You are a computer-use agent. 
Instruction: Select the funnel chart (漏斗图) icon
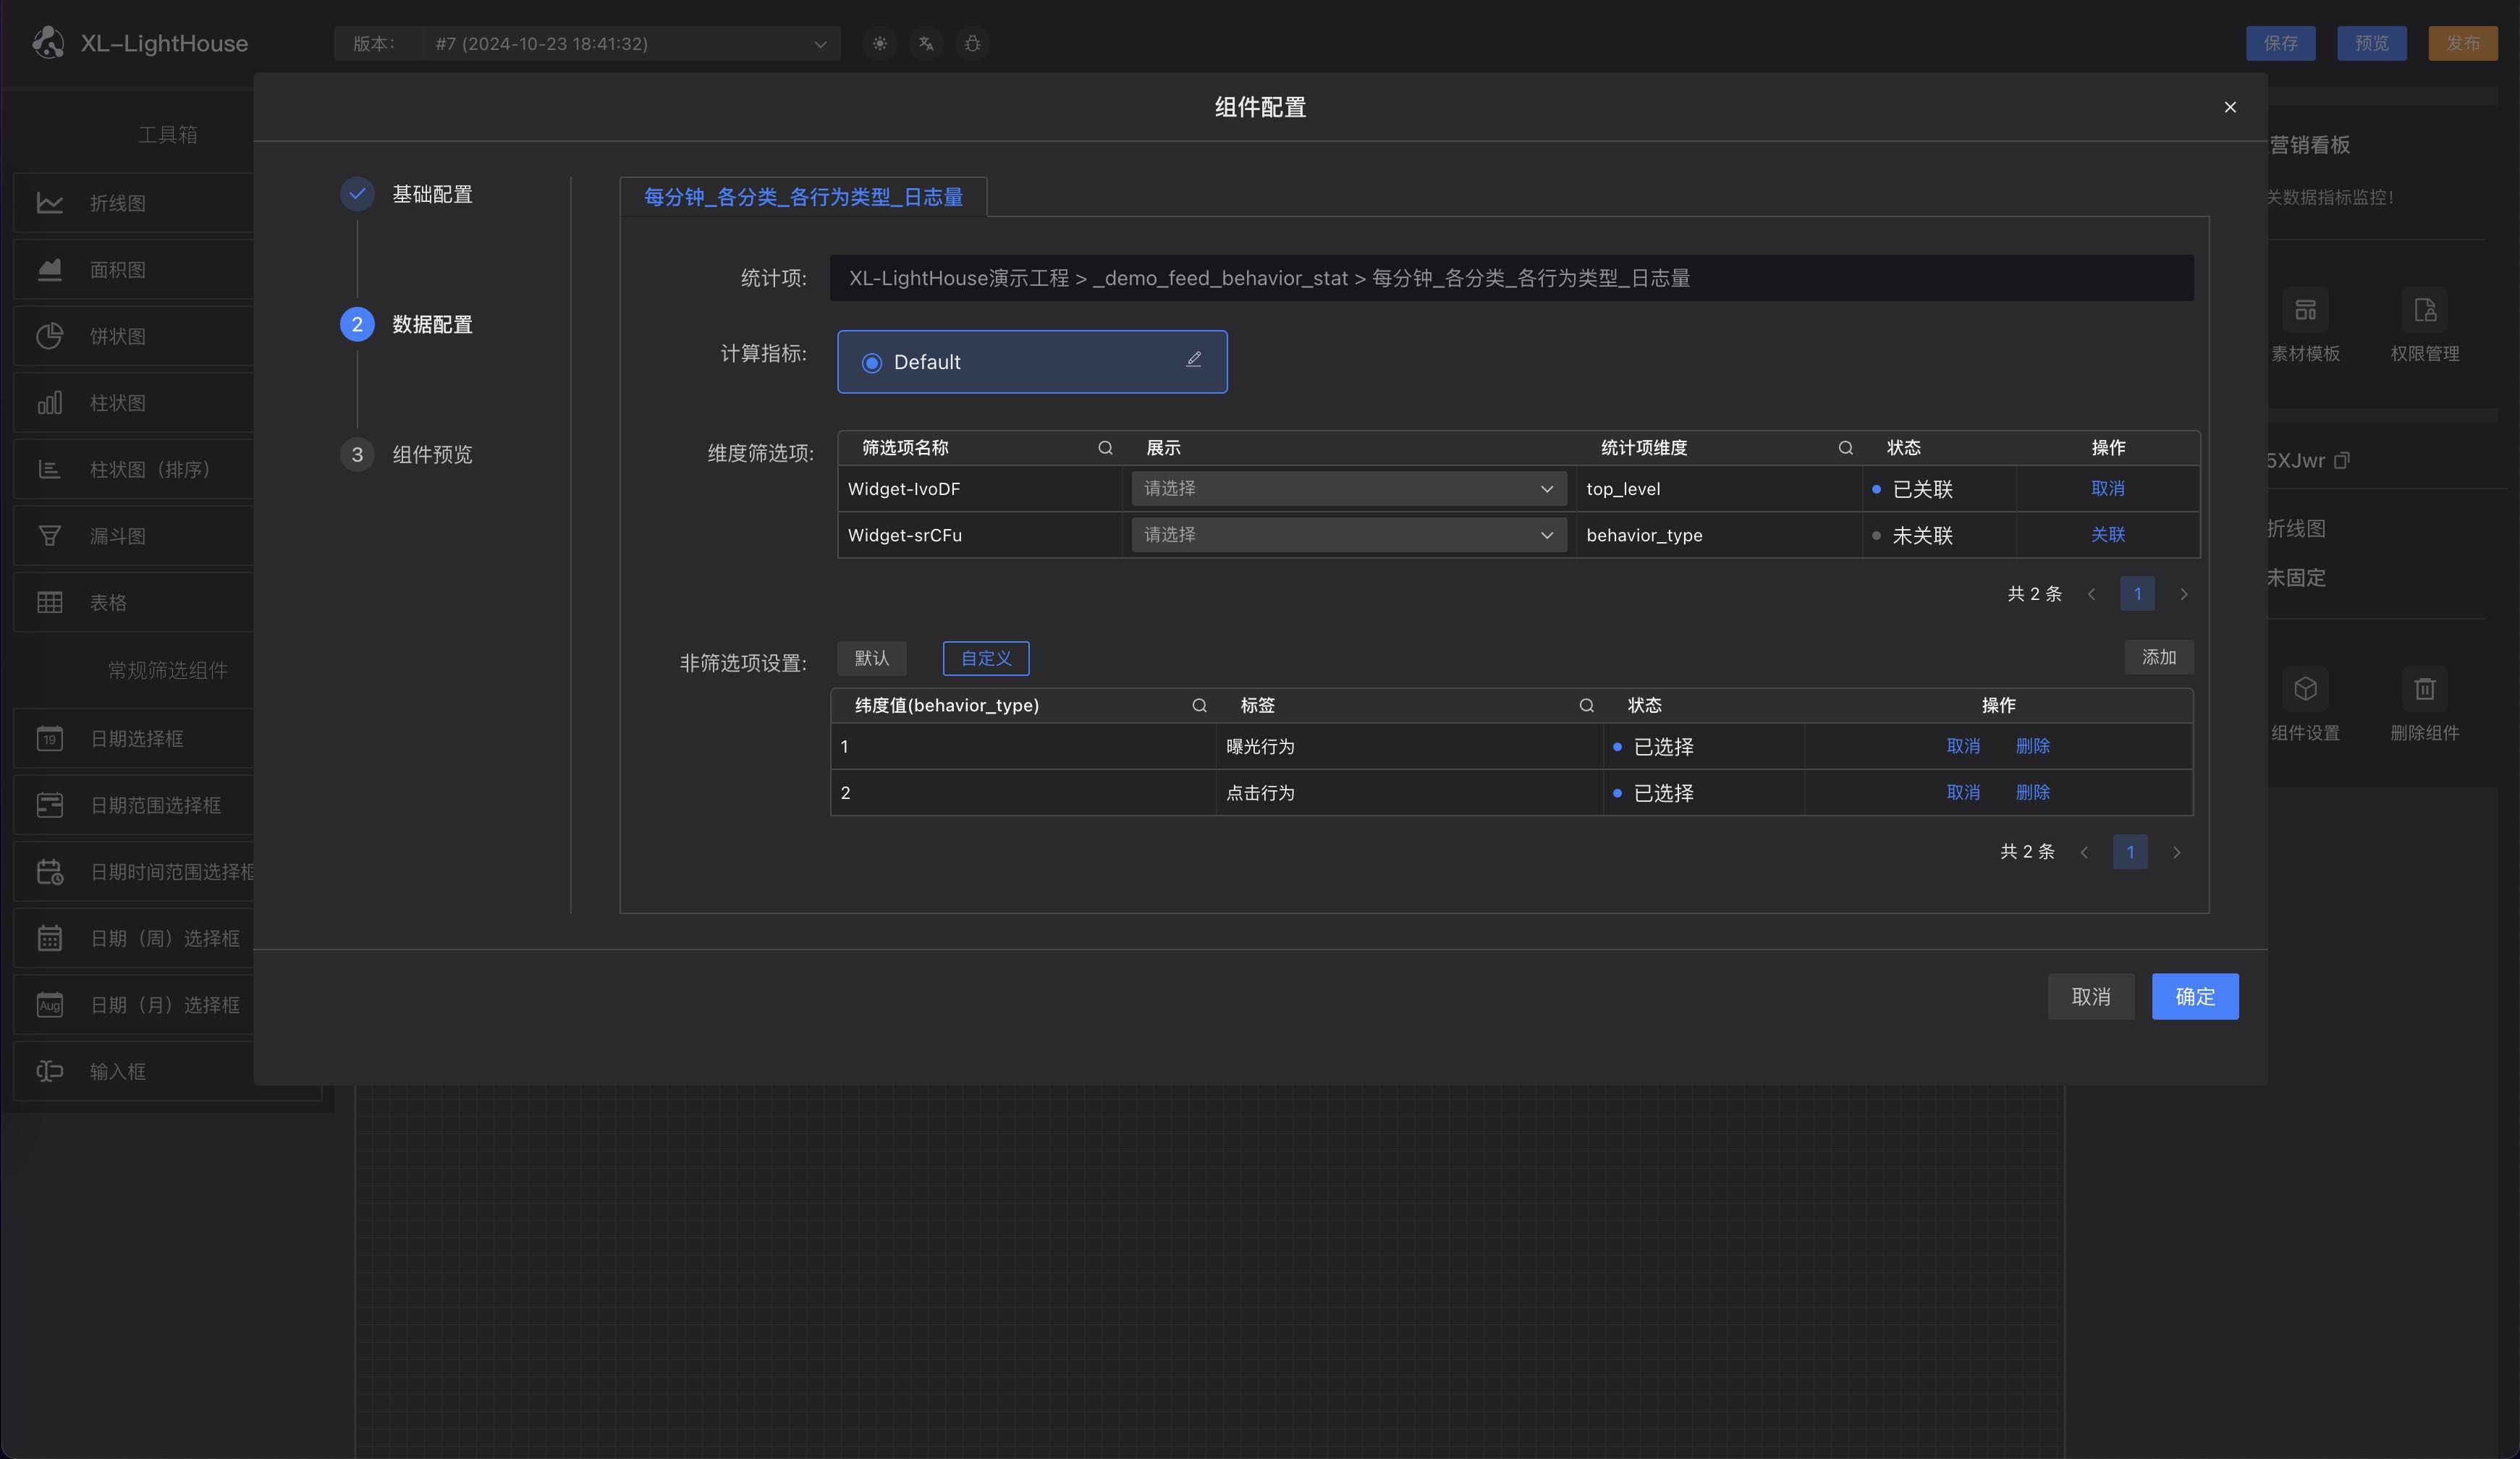[x=50, y=536]
